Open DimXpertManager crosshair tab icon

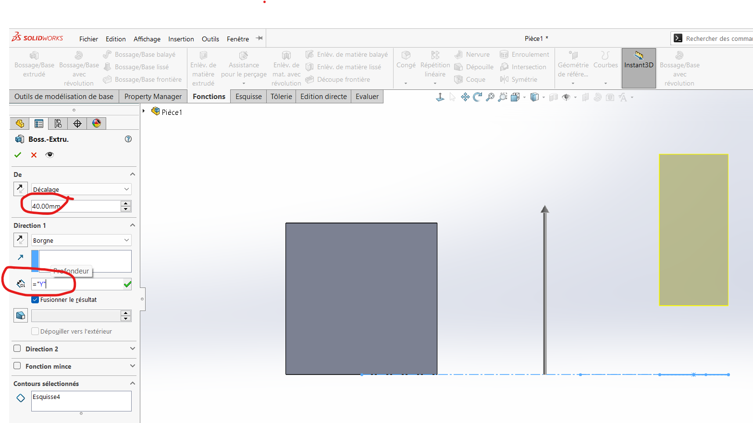click(x=77, y=124)
